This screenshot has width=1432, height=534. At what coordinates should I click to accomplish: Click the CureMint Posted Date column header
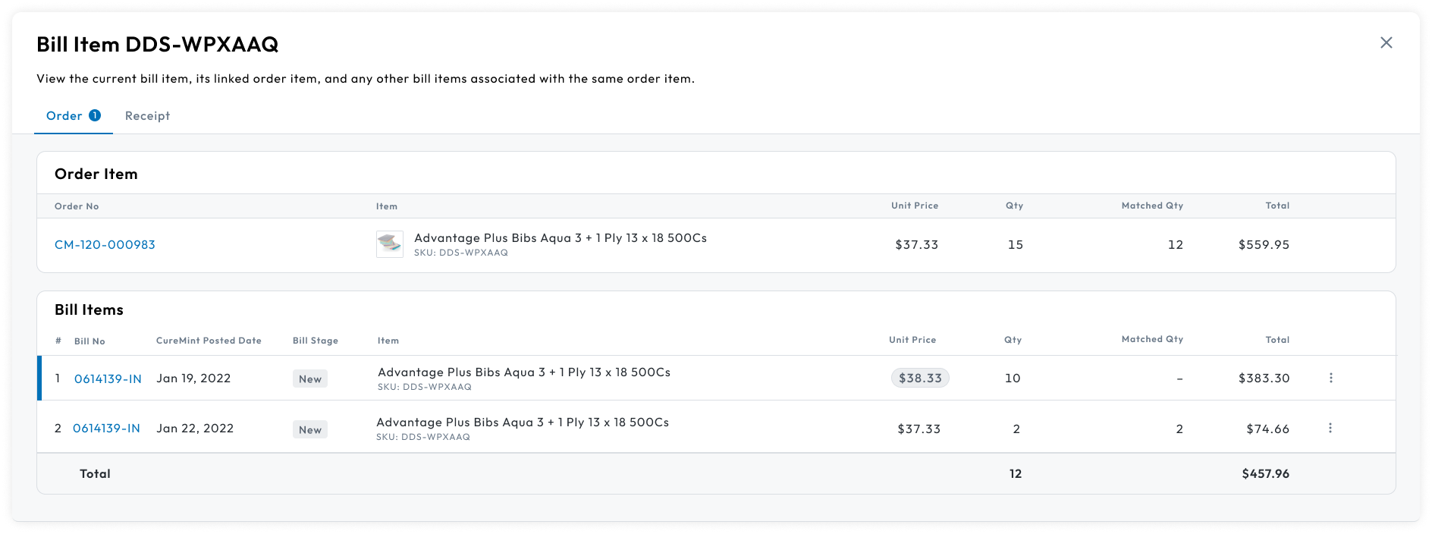click(209, 341)
